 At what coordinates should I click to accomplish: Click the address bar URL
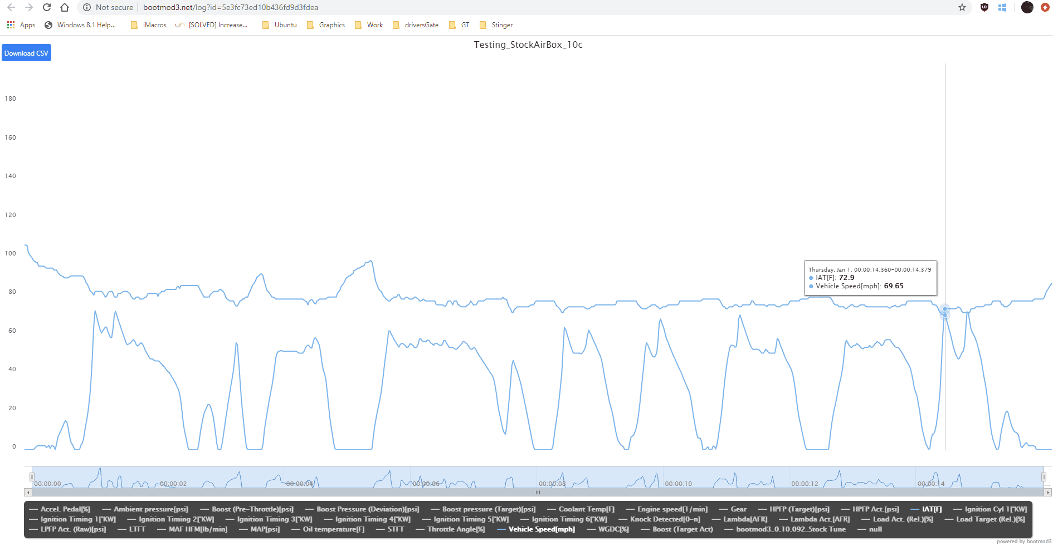231,7
